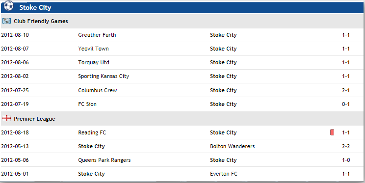Click Everton FC in the last row

tap(224, 174)
